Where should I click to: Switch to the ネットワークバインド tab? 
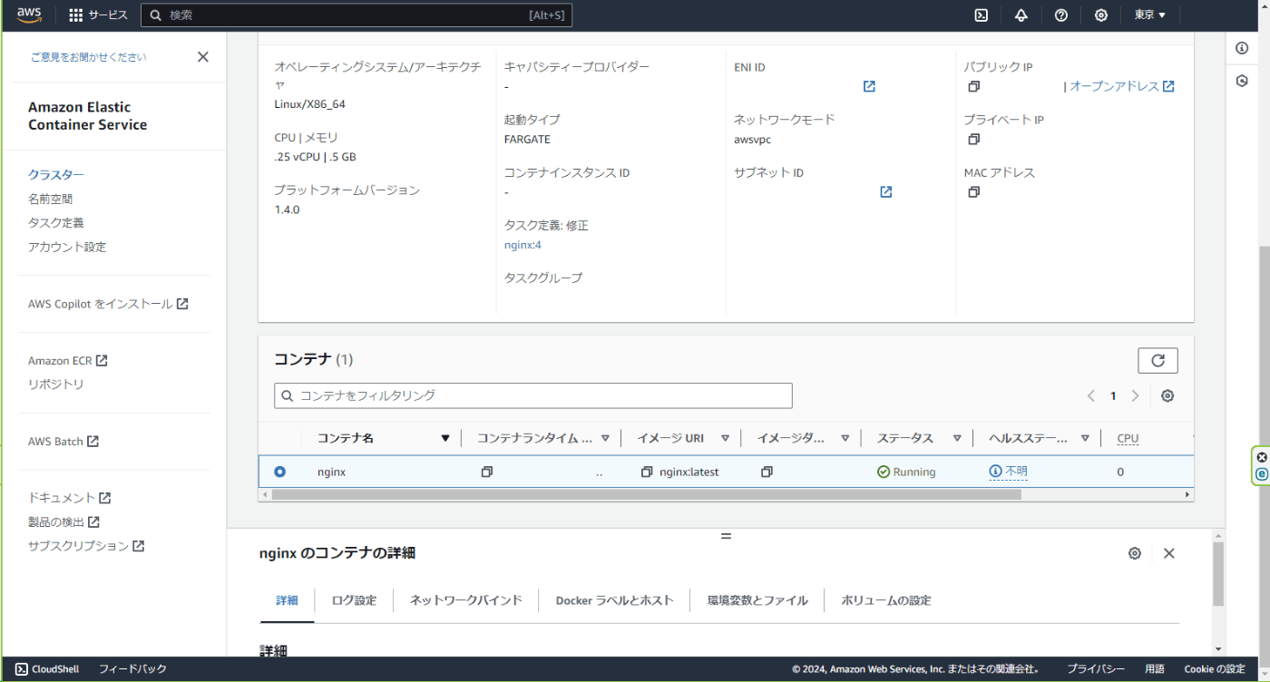[x=465, y=600]
